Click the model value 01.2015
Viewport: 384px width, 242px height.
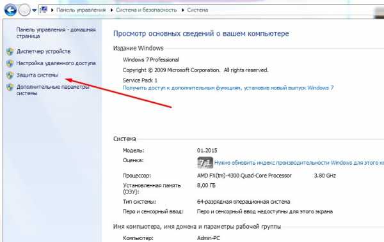[207, 150]
